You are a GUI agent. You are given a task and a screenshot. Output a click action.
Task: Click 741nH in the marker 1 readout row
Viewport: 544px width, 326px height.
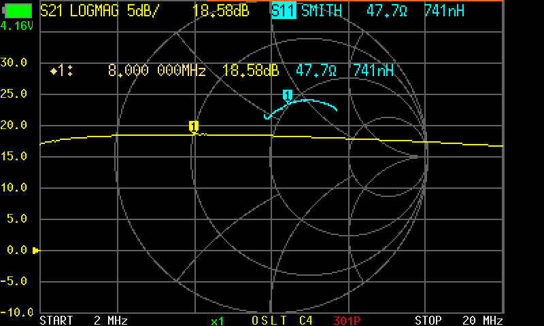373,71
